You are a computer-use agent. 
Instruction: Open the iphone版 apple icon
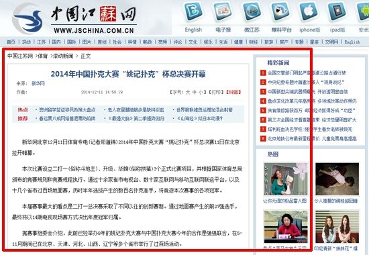pyautogui.click(x=309, y=11)
